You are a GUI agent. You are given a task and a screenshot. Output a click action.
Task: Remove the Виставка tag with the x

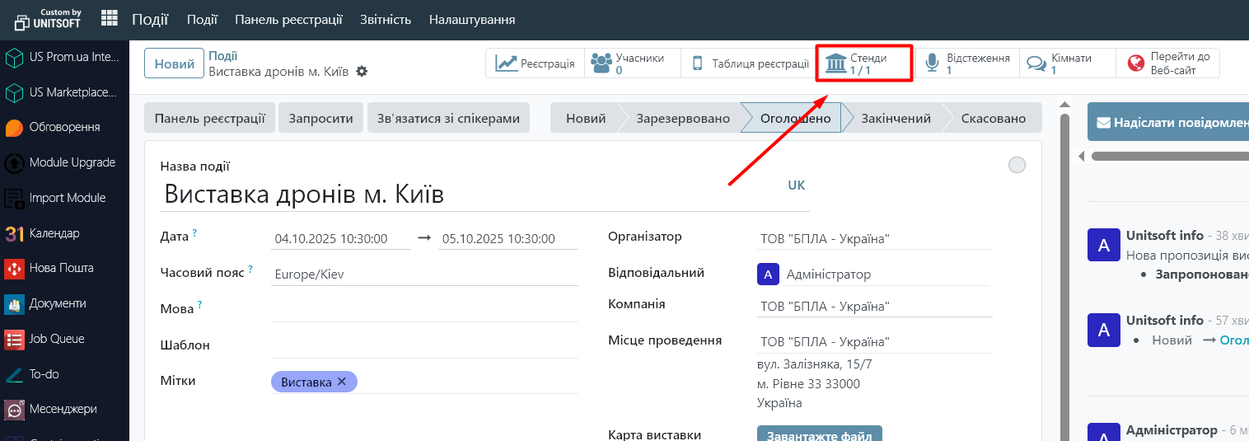click(342, 382)
